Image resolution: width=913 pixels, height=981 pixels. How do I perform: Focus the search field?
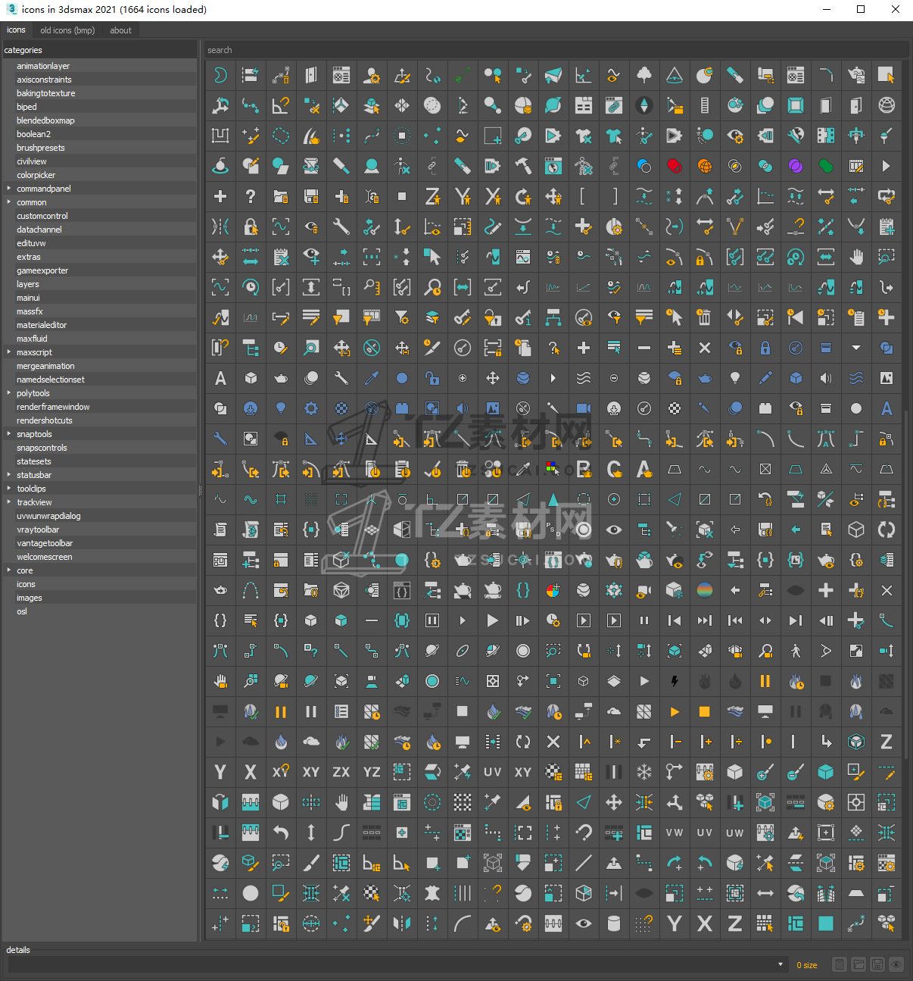556,50
